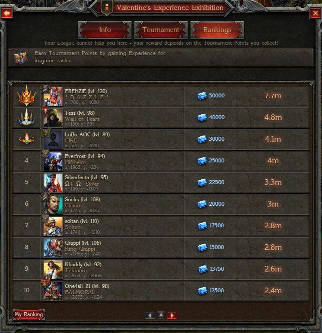The image size is (322, 333).
Task: Jump to top of rankings arrow
Action: [x=161, y=315]
